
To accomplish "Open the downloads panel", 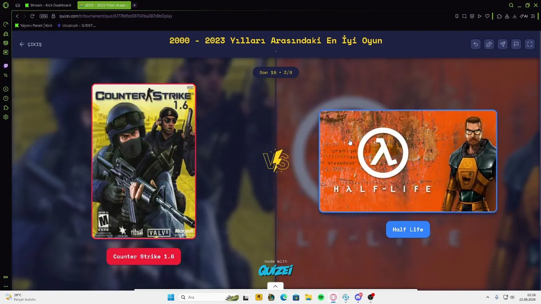I will tap(514, 16).
